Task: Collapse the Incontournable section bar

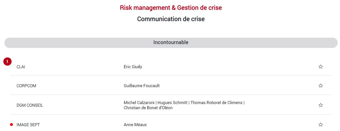Action: 171,43
